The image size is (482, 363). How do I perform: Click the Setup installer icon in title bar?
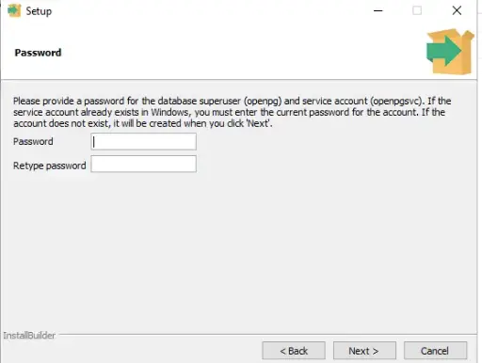(14, 10)
